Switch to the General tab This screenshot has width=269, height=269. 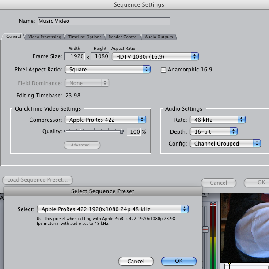(14, 37)
